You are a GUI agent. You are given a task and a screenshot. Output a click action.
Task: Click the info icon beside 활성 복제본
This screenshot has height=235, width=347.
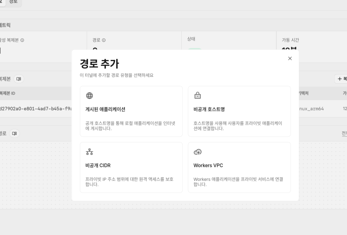pos(23,40)
